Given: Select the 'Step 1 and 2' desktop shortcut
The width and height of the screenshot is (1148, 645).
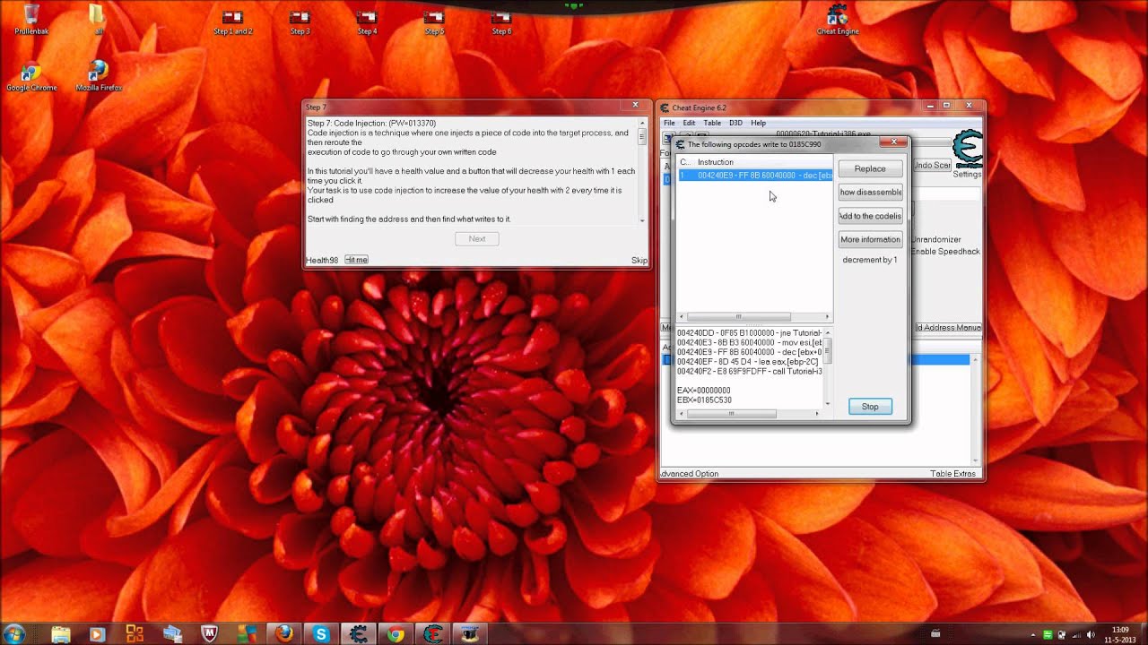Looking at the screenshot, I should (232, 22).
